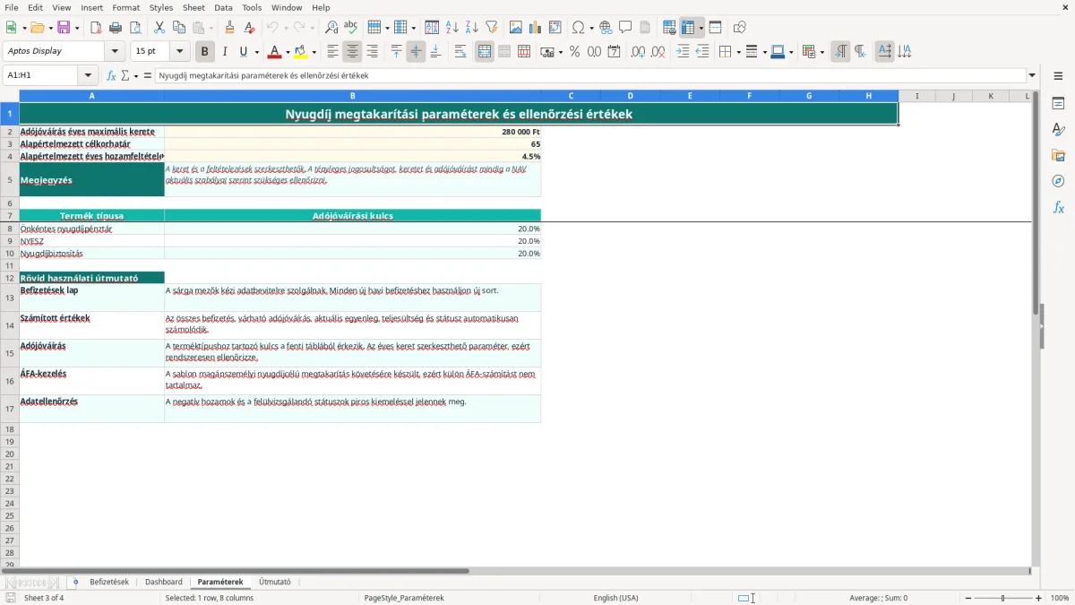
Task: Open the Format menu
Action: pos(125,7)
